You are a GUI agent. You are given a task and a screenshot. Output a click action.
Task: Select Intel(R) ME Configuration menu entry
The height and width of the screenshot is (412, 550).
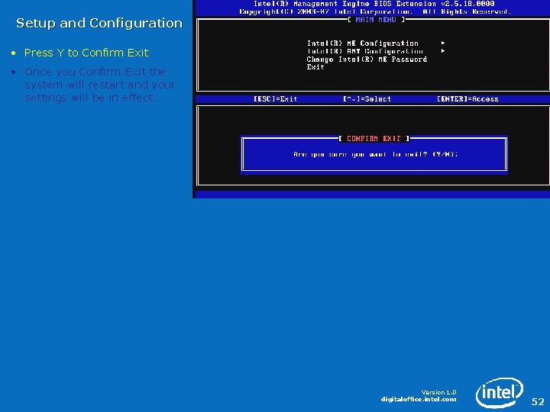pyautogui.click(x=362, y=43)
